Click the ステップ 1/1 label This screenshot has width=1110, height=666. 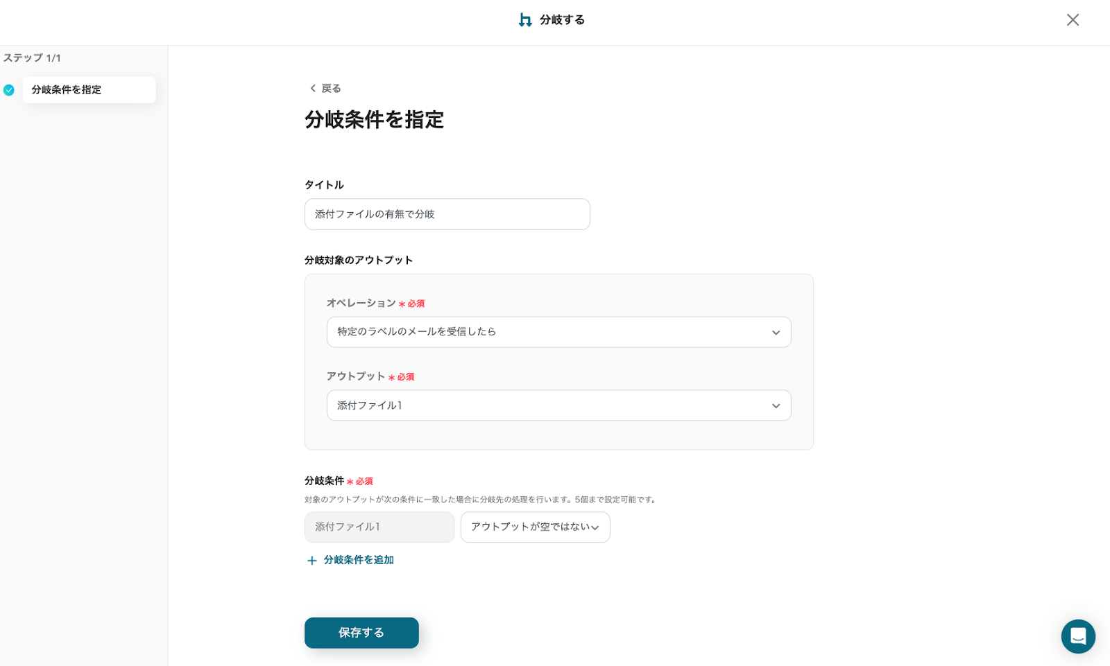pos(32,58)
